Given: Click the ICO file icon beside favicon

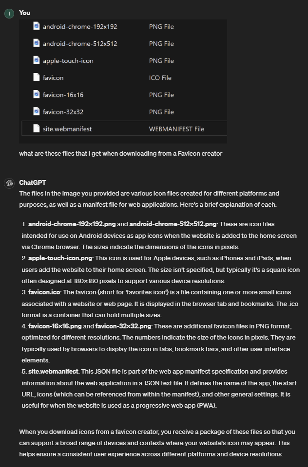Looking at the screenshot, I should tap(36, 77).
